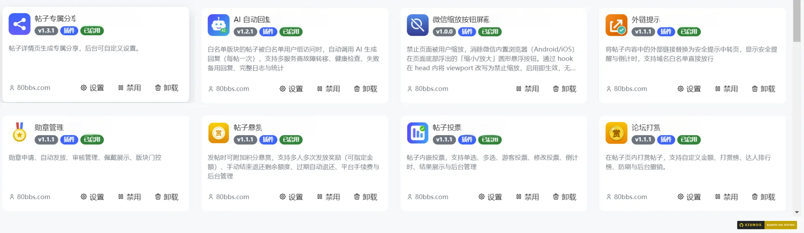Open 设置 for 外链提示 plugin

point(689,89)
